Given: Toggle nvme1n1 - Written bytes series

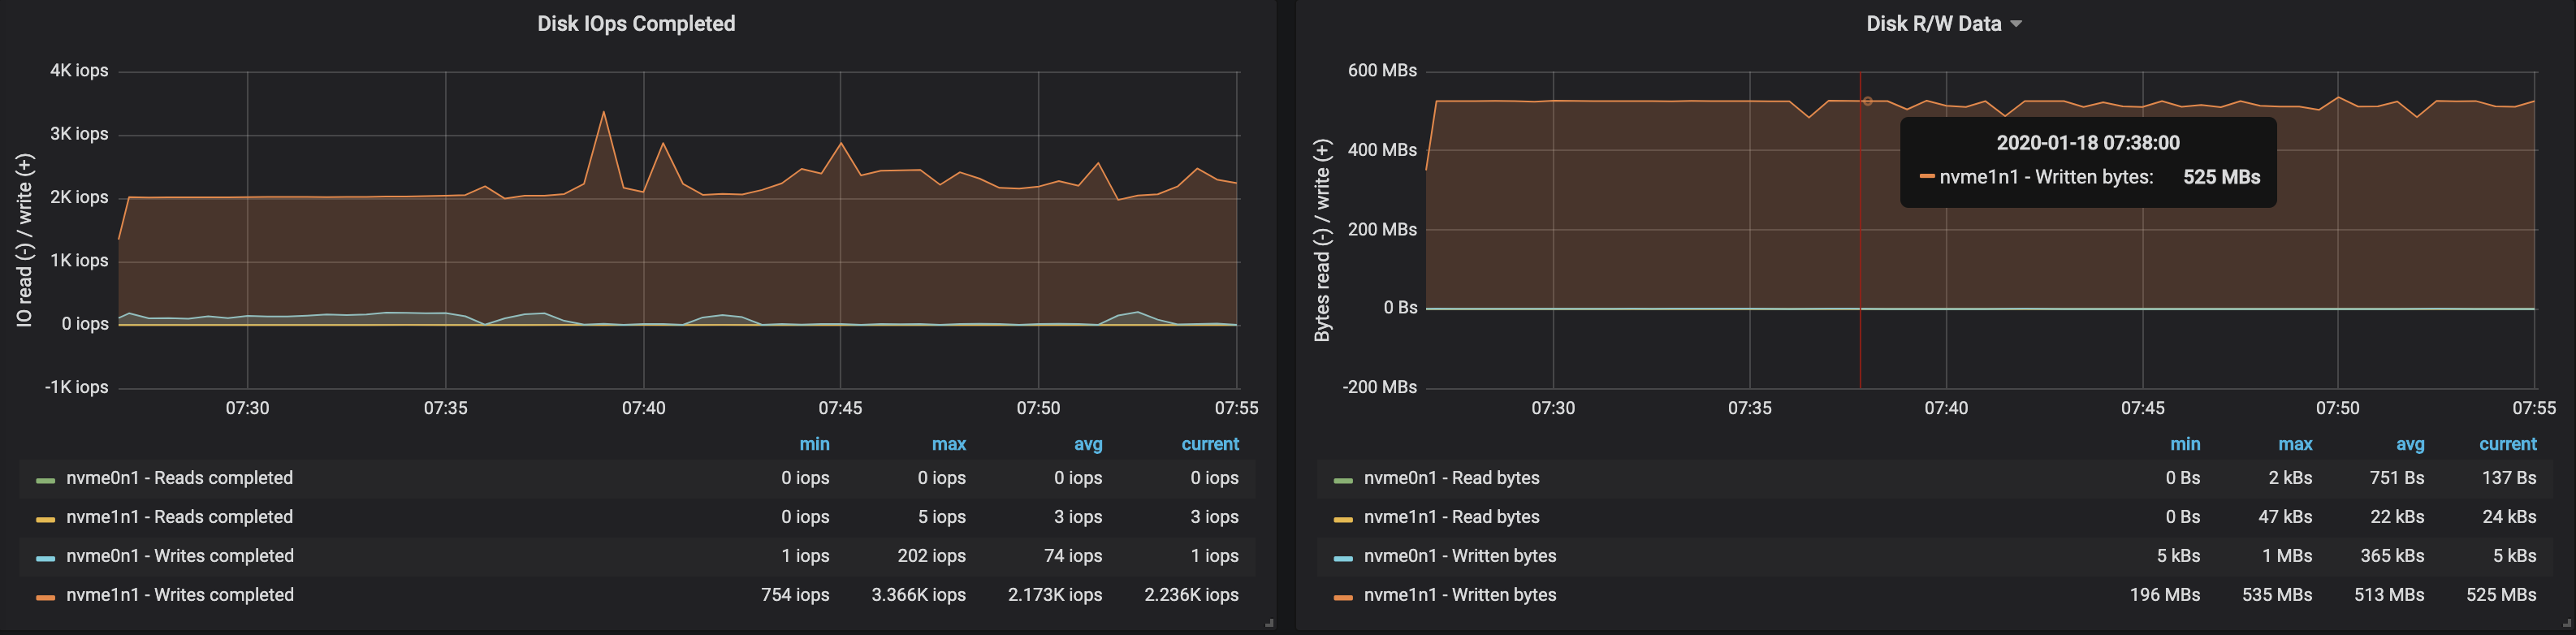Looking at the screenshot, I should 1460,595.
